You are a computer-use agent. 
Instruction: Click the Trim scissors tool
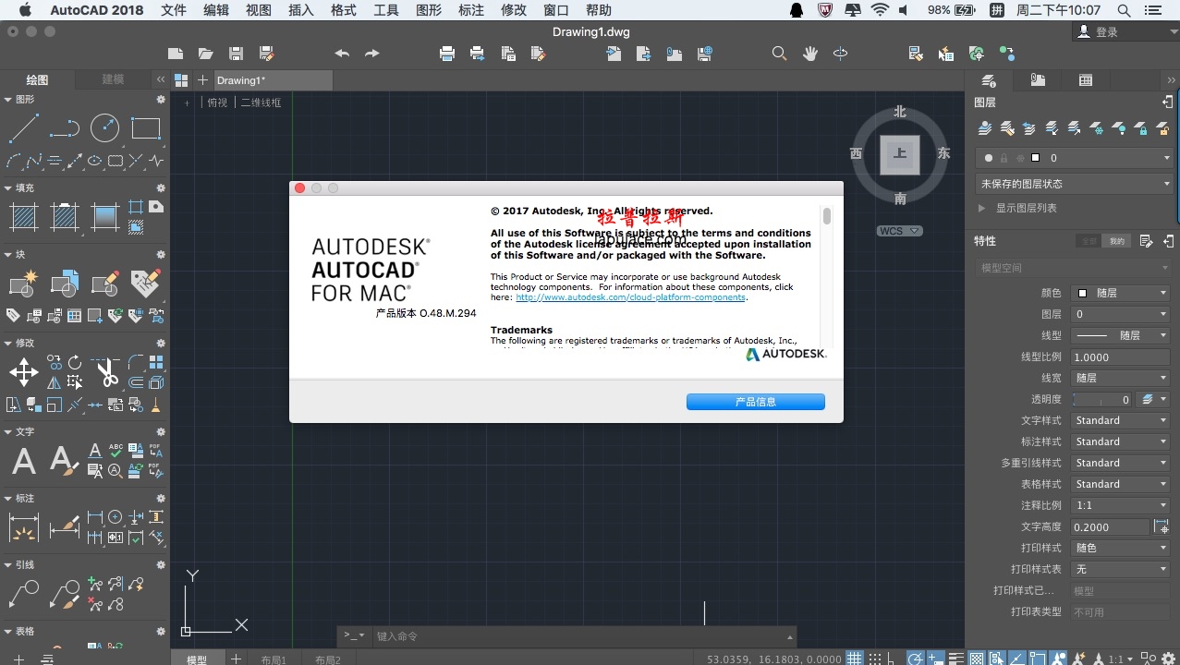pos(107,373)
